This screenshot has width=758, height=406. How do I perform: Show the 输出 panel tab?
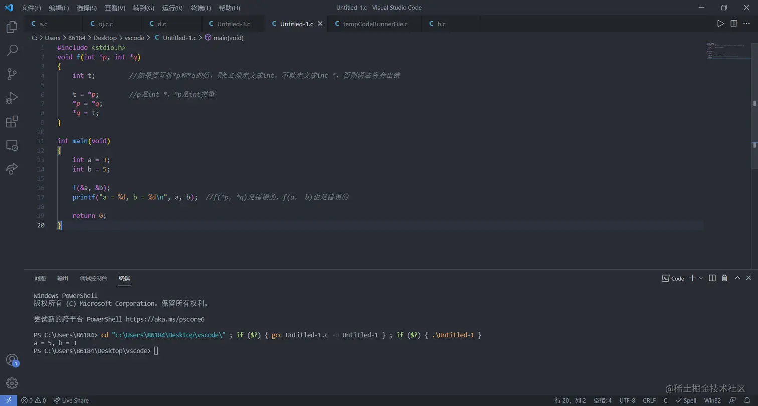tap(63, 278)
